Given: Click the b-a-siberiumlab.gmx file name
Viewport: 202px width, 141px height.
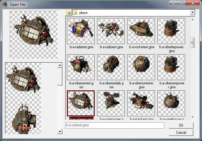Looking at the screenshot, I should [112, 85].
